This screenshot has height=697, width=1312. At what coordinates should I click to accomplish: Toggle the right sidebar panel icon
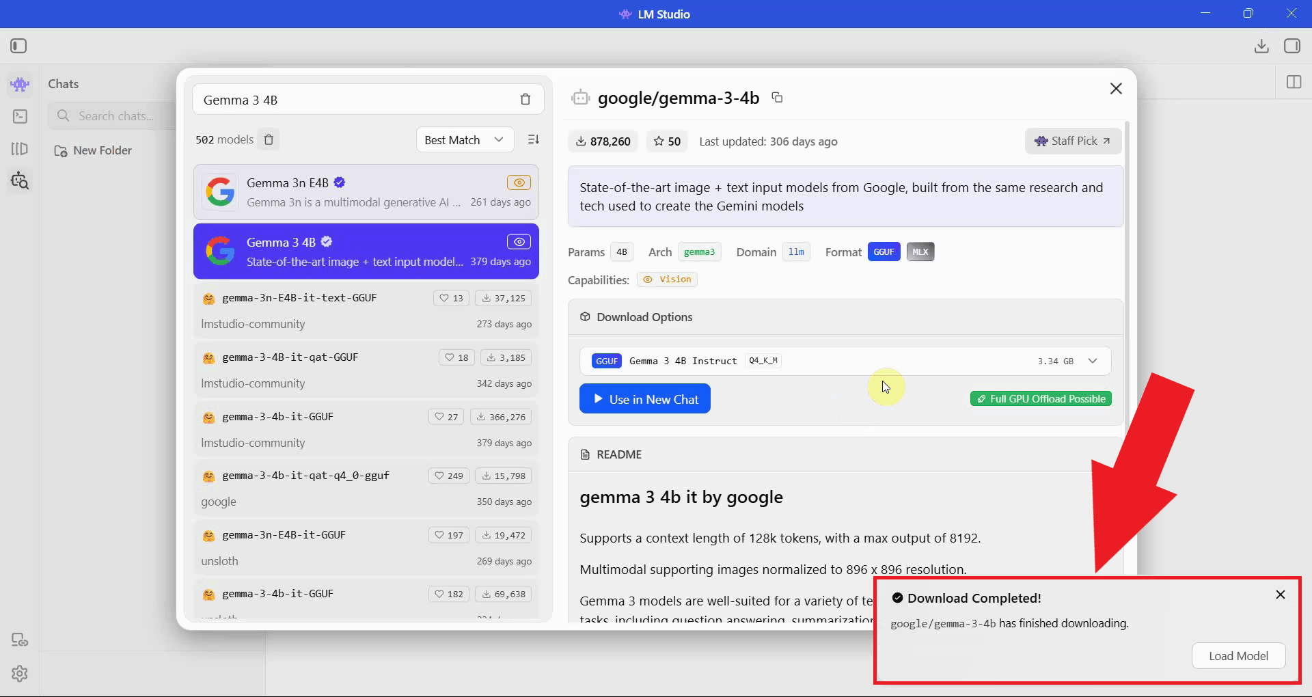[1291, 46]
